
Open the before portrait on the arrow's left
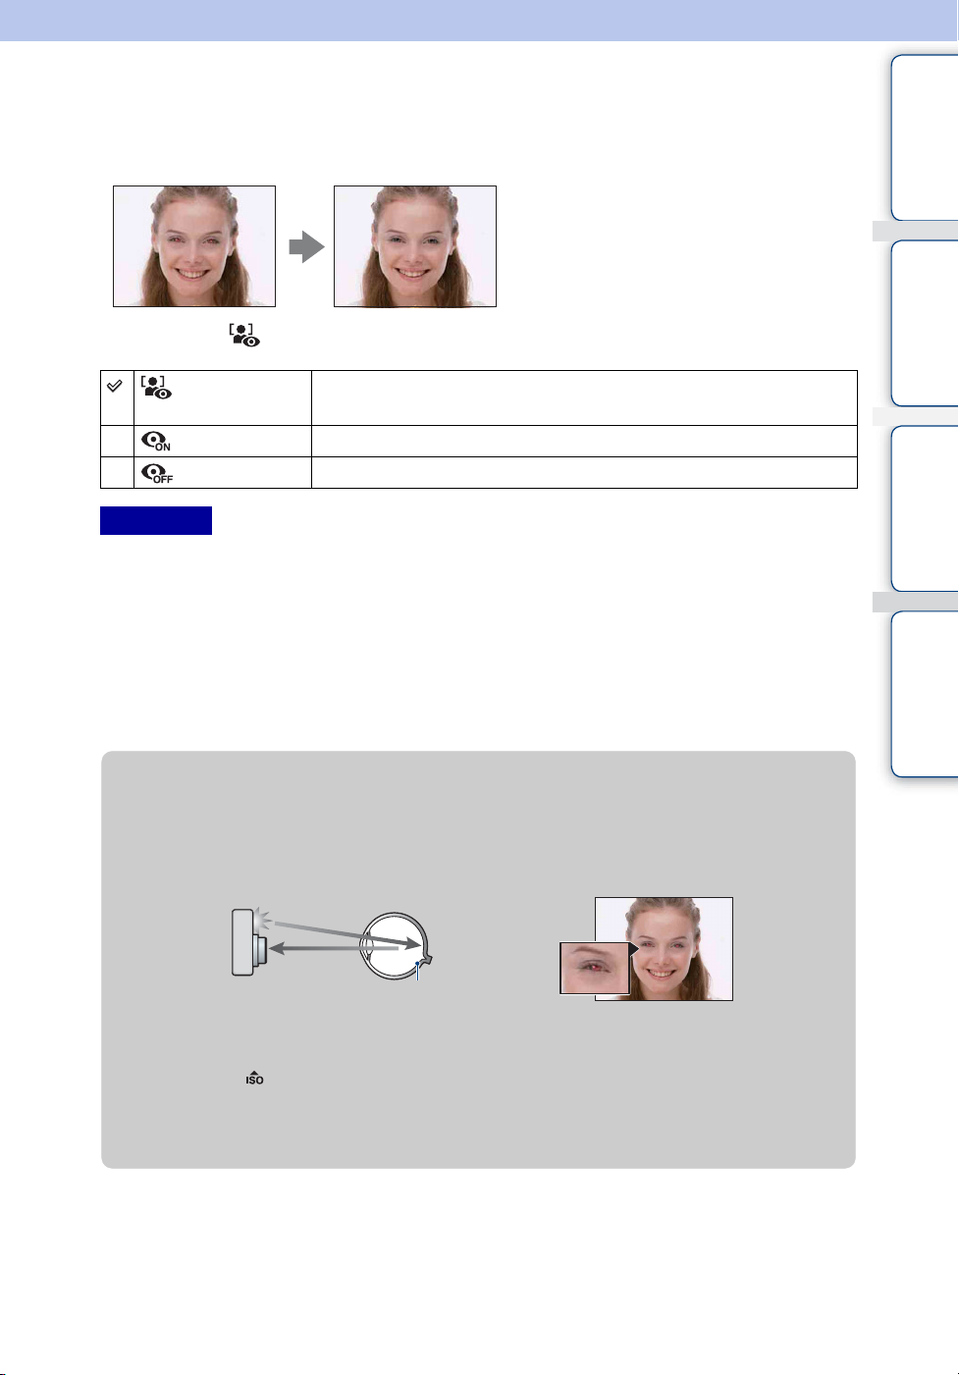(x=194, y=246)
